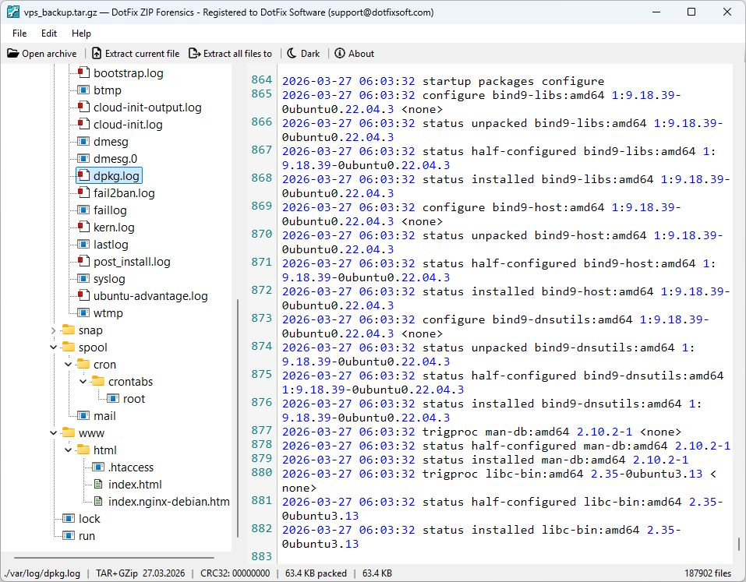Viewport: 746px width, 582px height.
Task: Select wtmp file icon
Action: point(83,312)
